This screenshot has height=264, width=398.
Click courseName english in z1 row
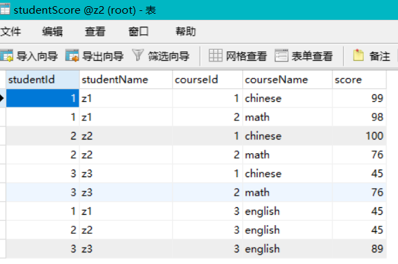coord(288,211)
